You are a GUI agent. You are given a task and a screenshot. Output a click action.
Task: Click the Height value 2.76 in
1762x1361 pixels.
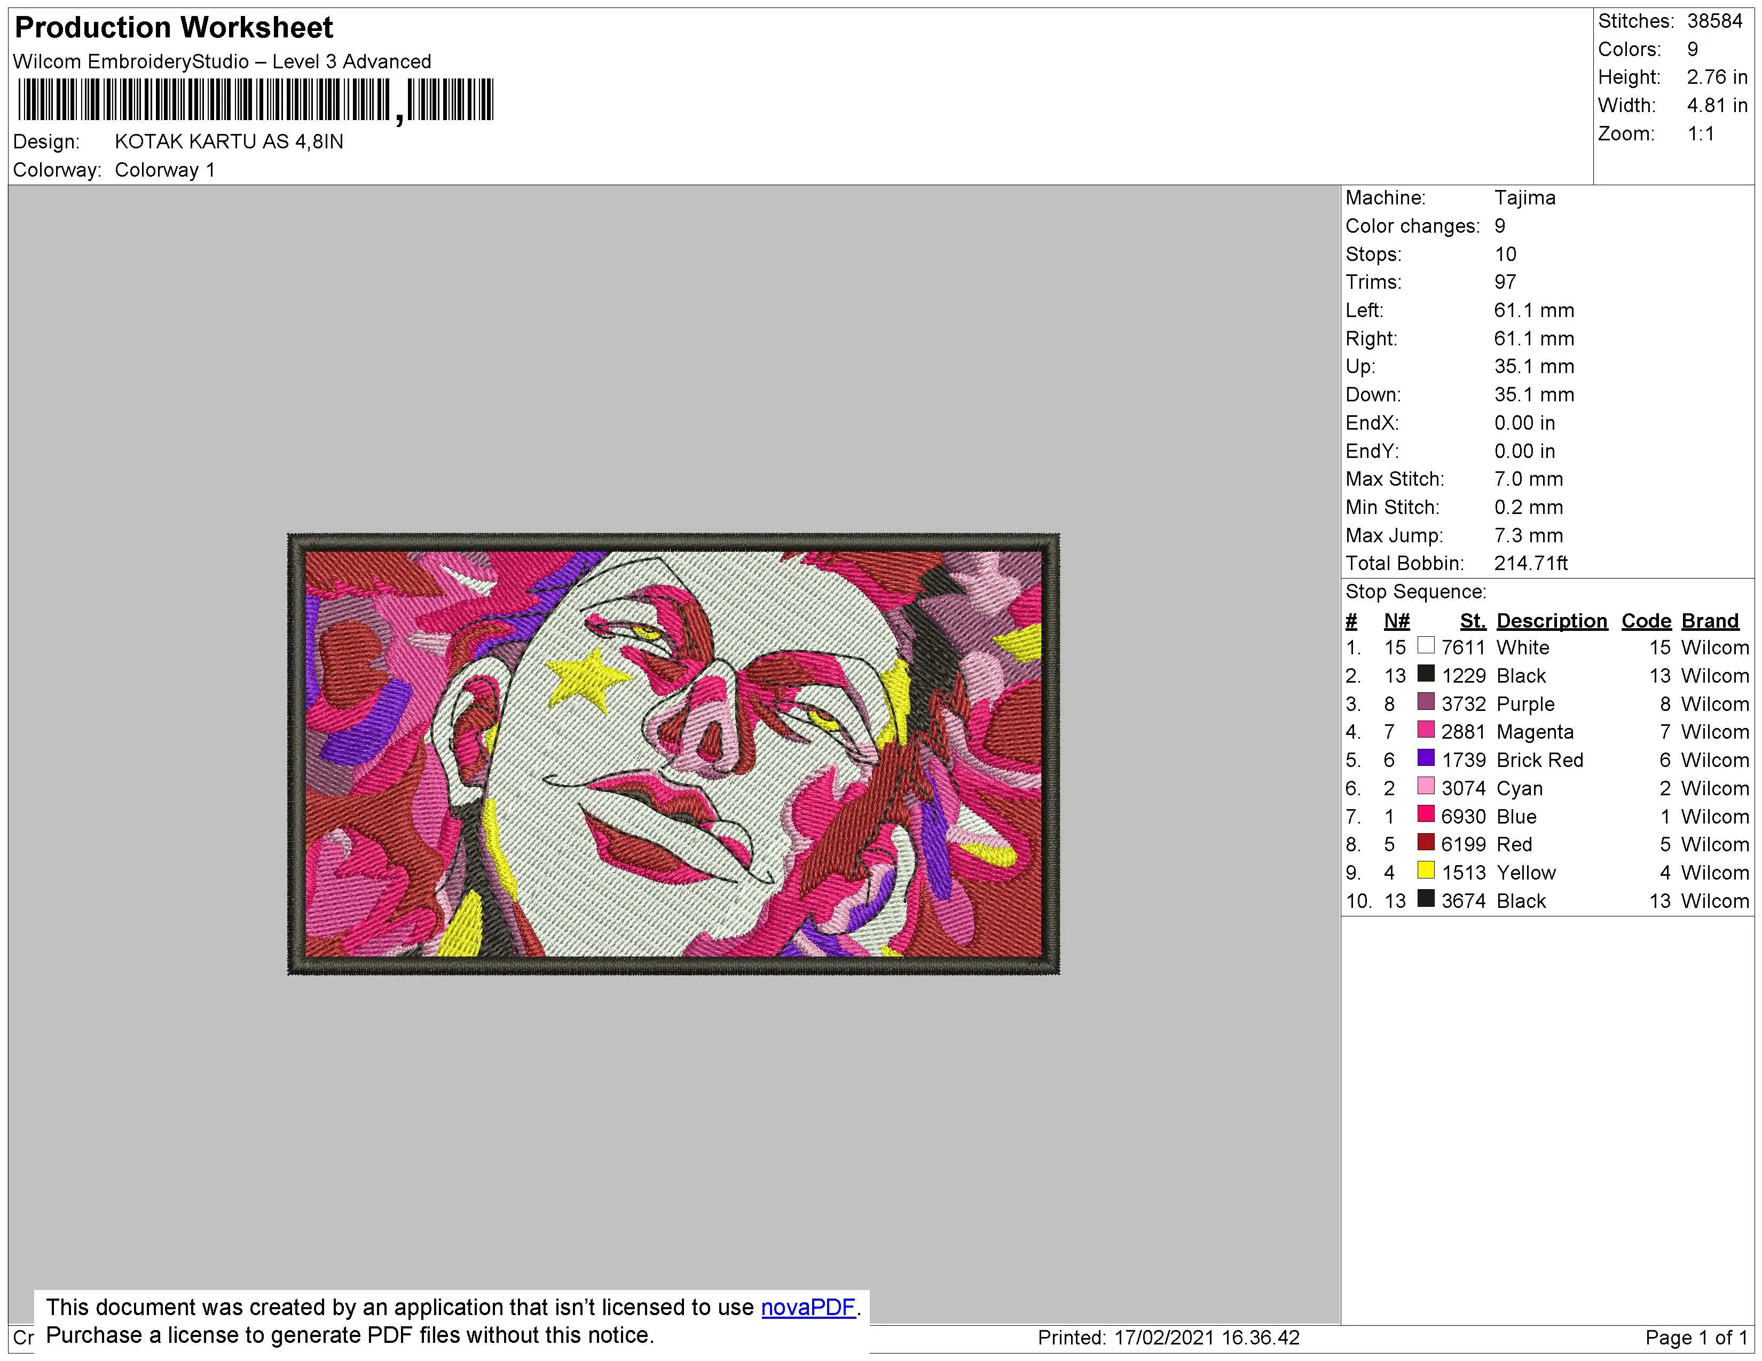(x=1717, y=77)
